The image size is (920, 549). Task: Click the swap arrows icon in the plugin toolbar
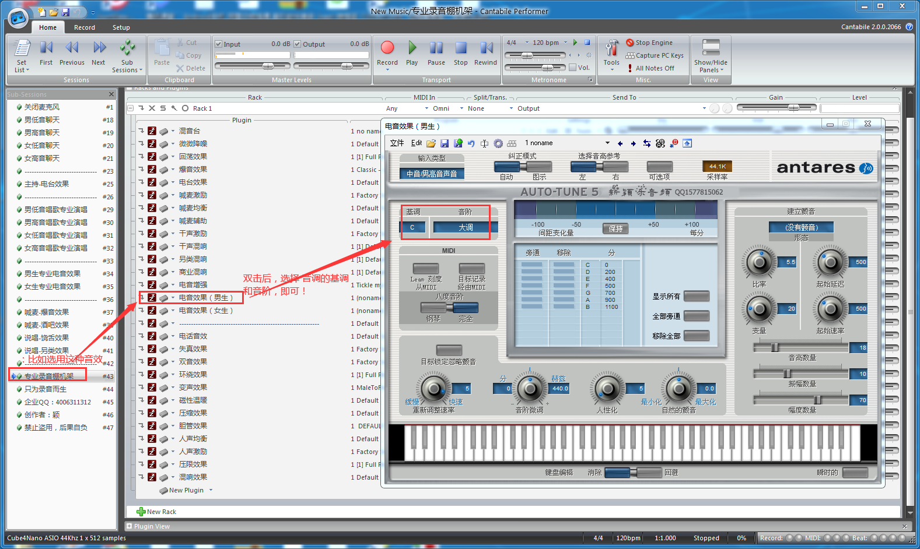tap(647, 143)
